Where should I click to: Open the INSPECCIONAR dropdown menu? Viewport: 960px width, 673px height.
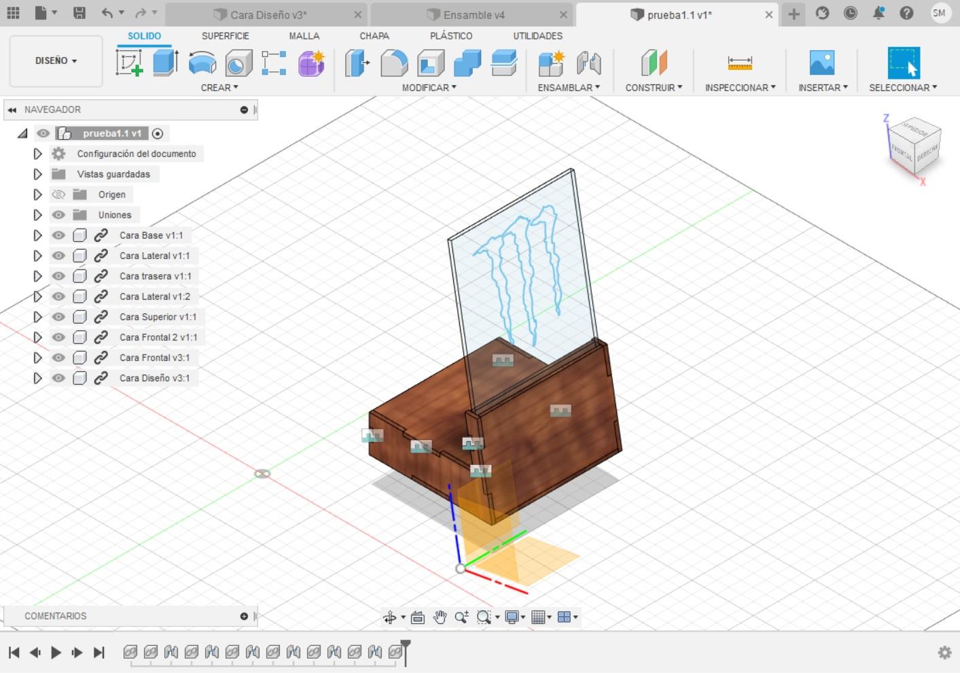coord(740,88)
